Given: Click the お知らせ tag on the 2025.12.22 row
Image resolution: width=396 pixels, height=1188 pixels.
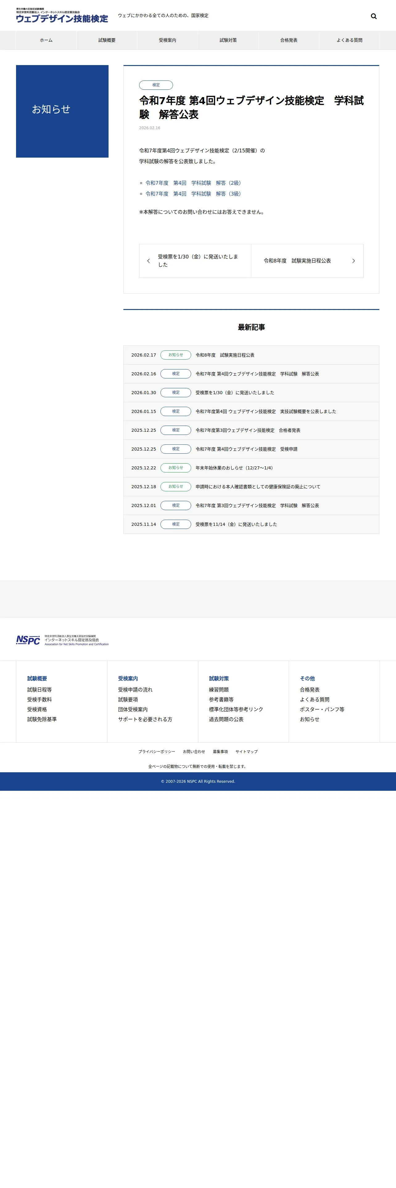Looking at the screenshot, I should (x=176, y=468).
